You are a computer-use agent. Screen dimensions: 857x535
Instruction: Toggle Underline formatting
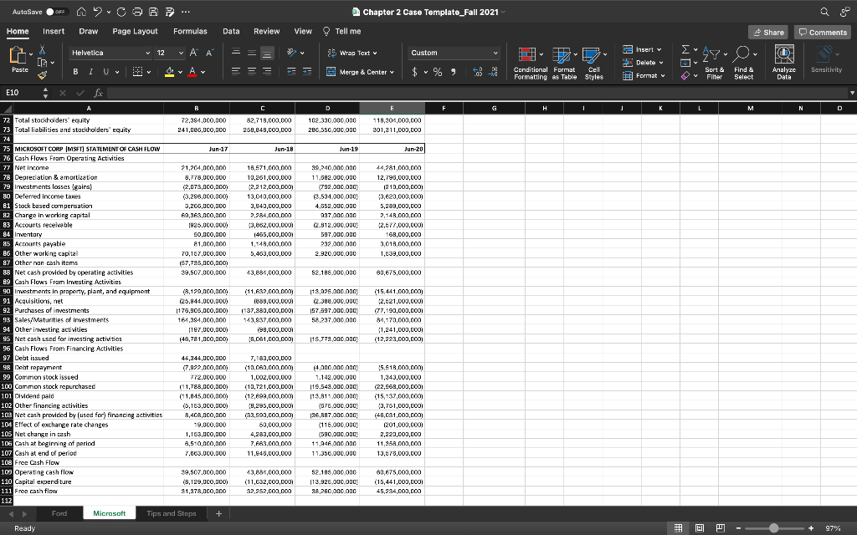click(105, 72)
